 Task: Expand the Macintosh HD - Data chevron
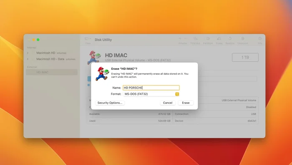28,59
